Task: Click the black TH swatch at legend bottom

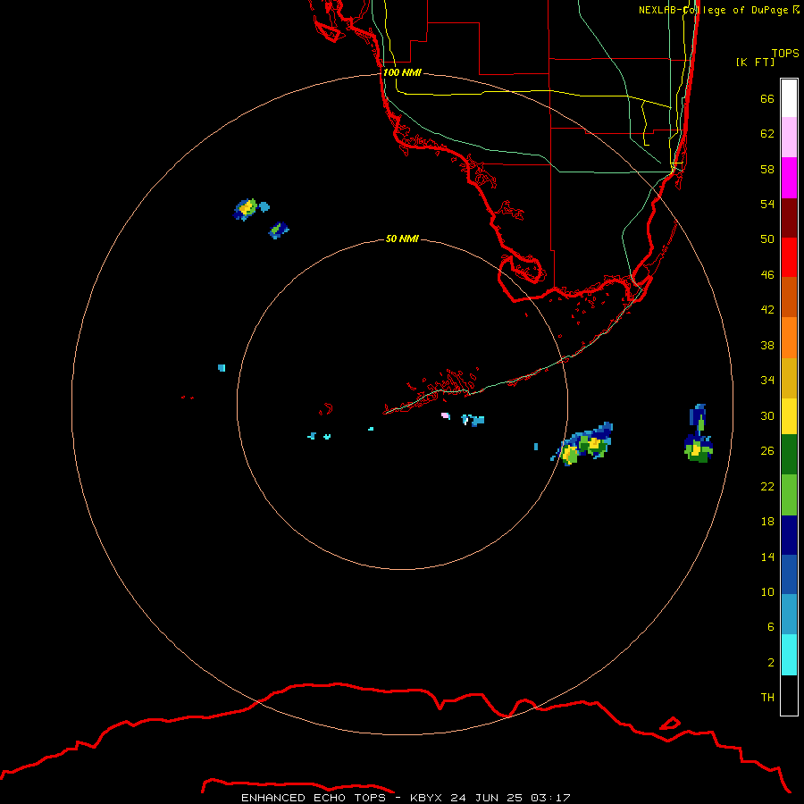Action: (x=789, y=695)
